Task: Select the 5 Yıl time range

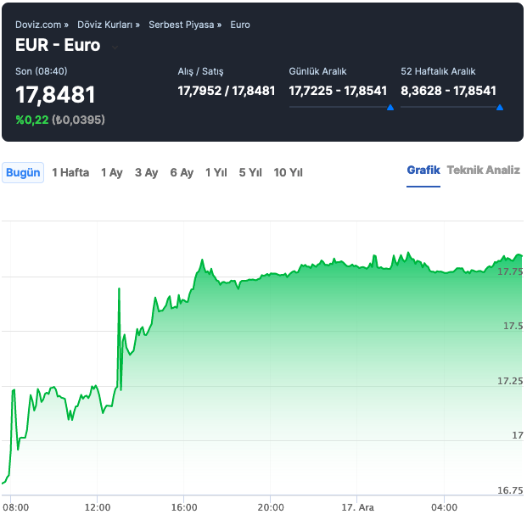Action: coord(250,172)
